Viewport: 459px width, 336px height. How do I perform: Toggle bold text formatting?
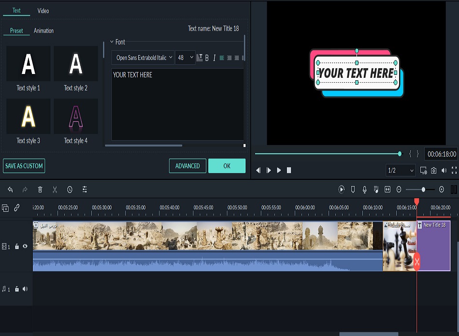pyautogui.click(x=207, y=58)
